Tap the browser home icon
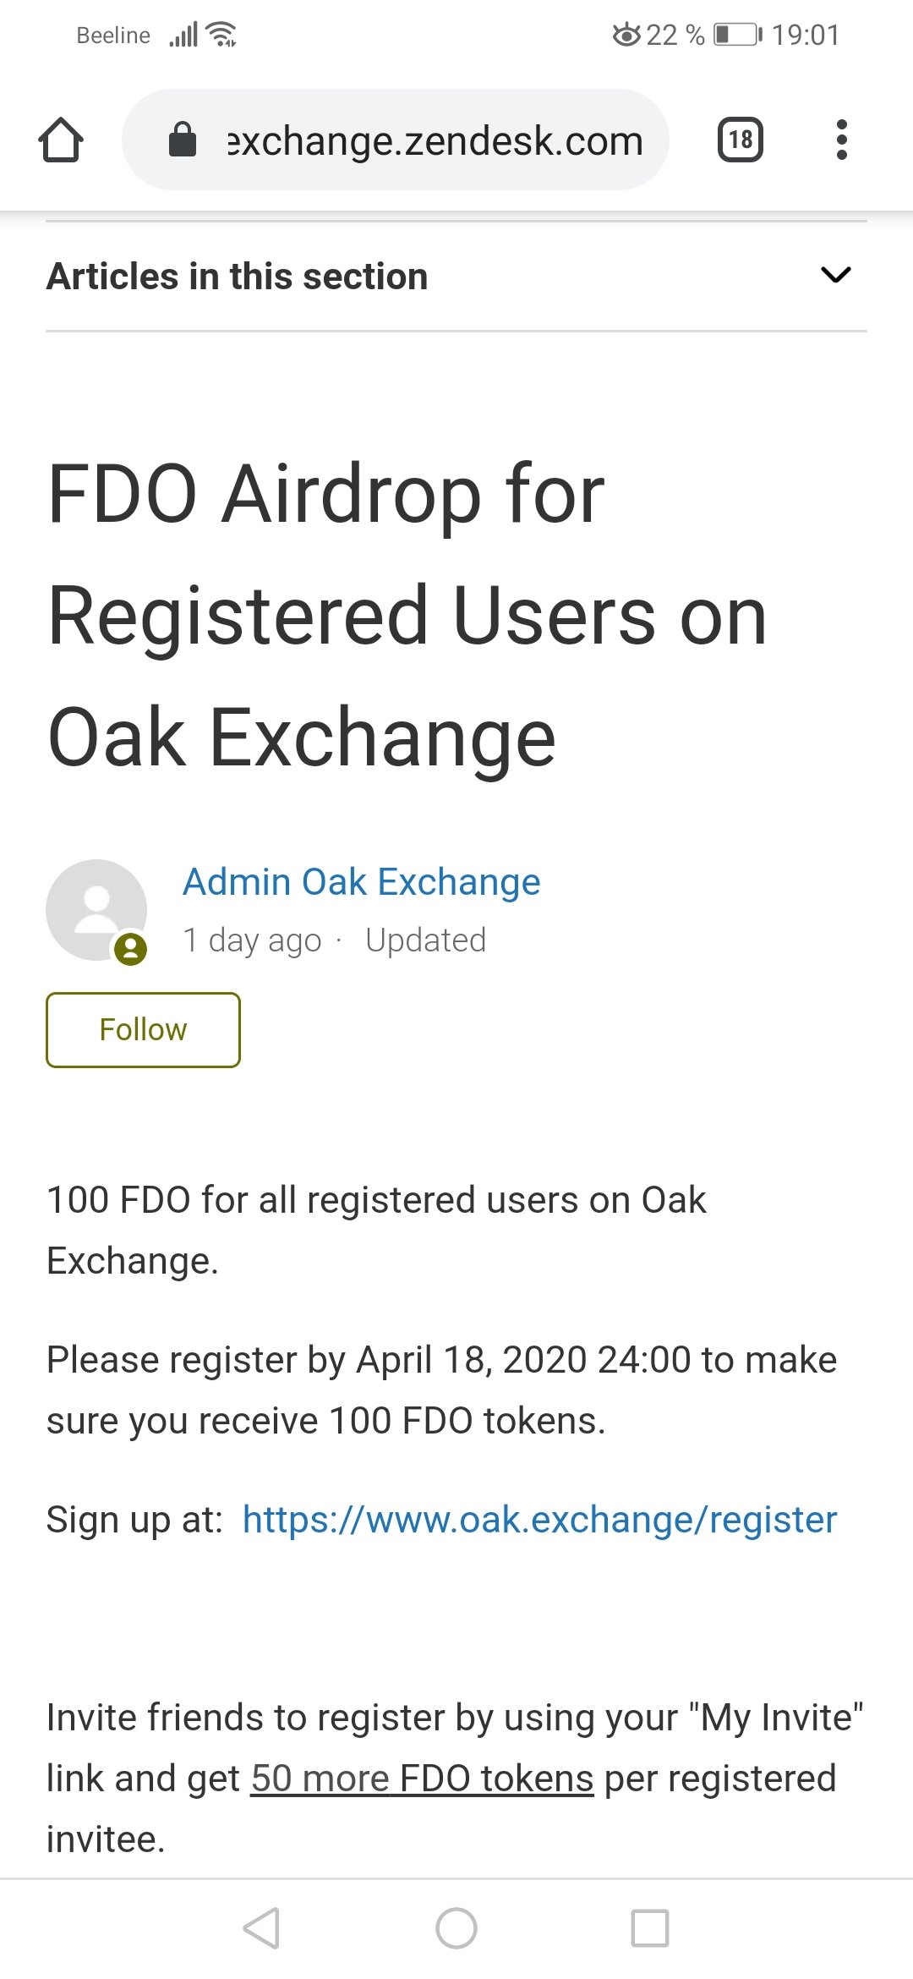The image size is (913, 1979). coord(61,140)
